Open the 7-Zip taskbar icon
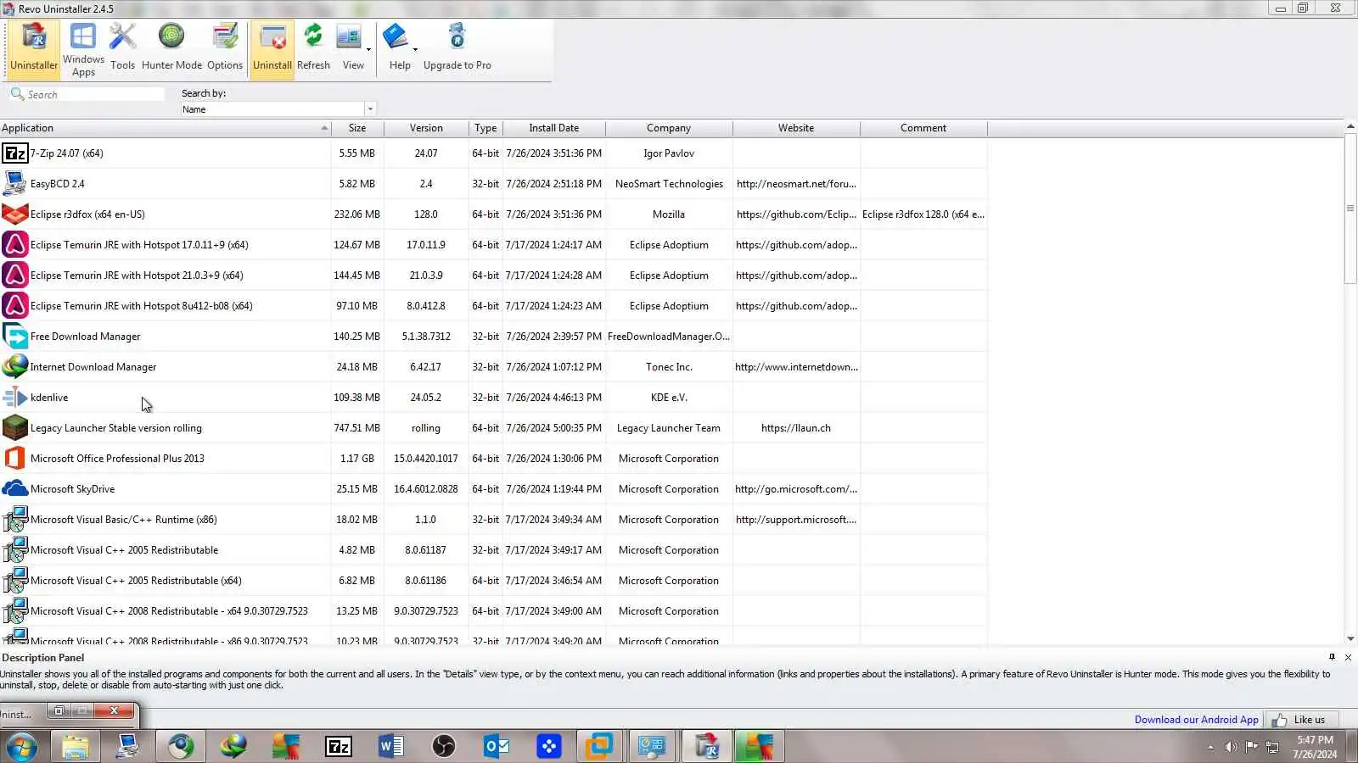 pos(339,747)
